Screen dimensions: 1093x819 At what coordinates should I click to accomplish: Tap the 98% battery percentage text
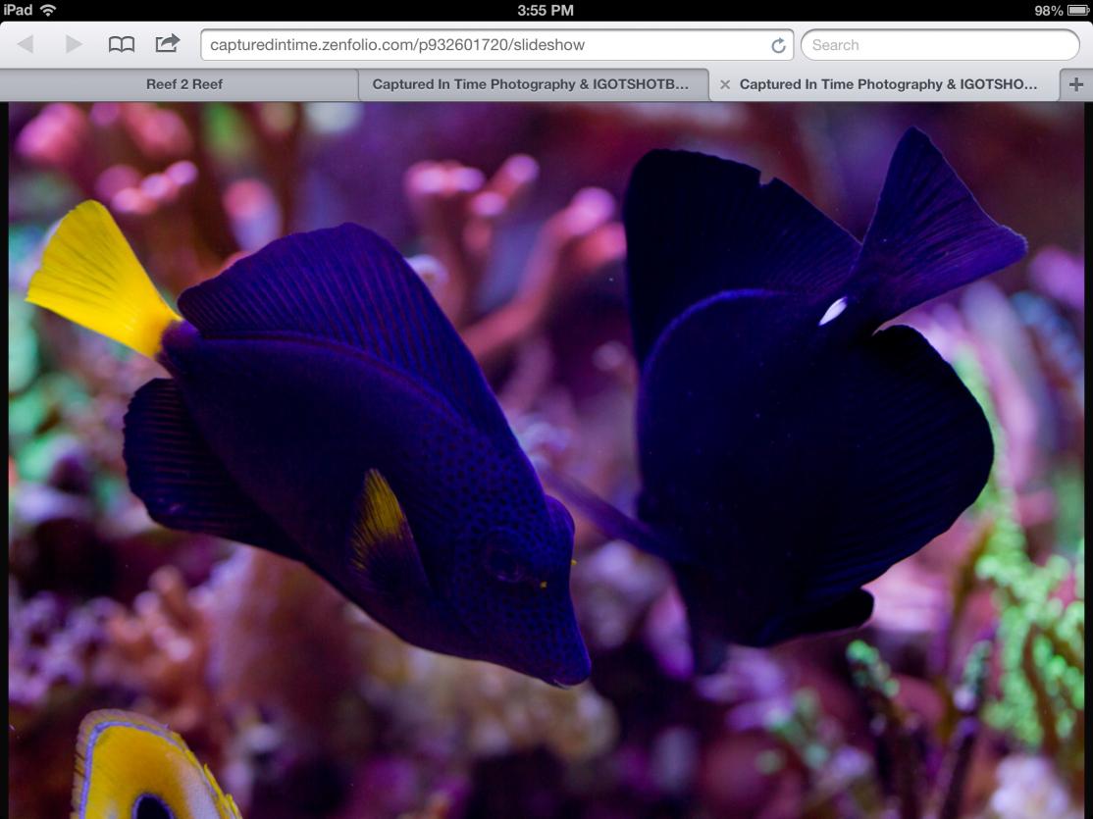coord(1049,11)
